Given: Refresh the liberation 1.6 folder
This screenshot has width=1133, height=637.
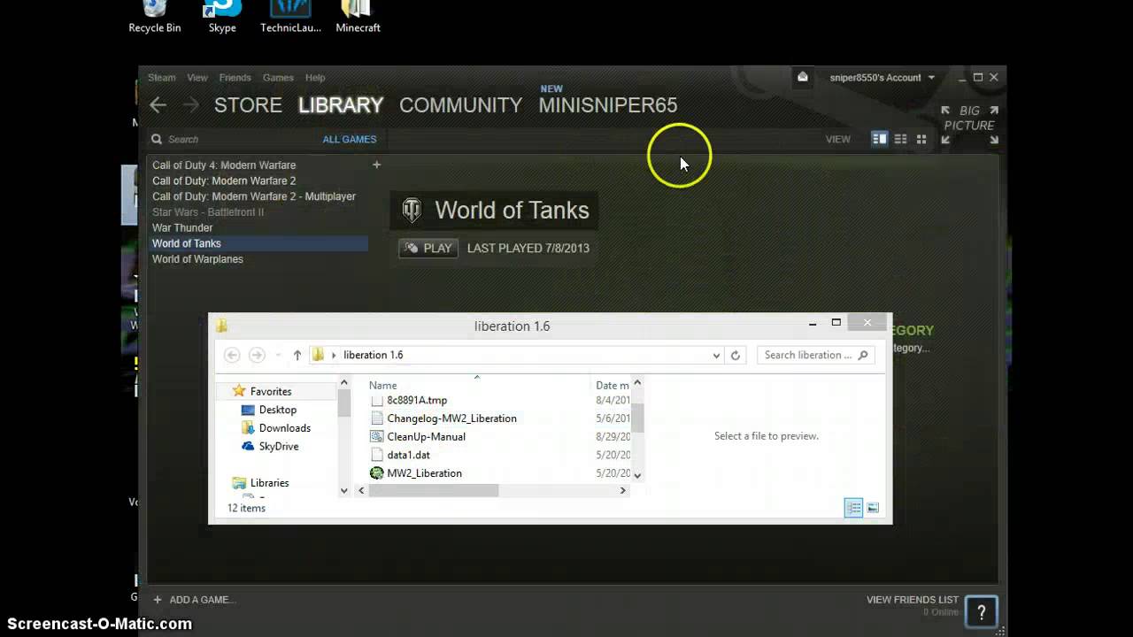Looking at the screenshot, I should click(735, 355).
